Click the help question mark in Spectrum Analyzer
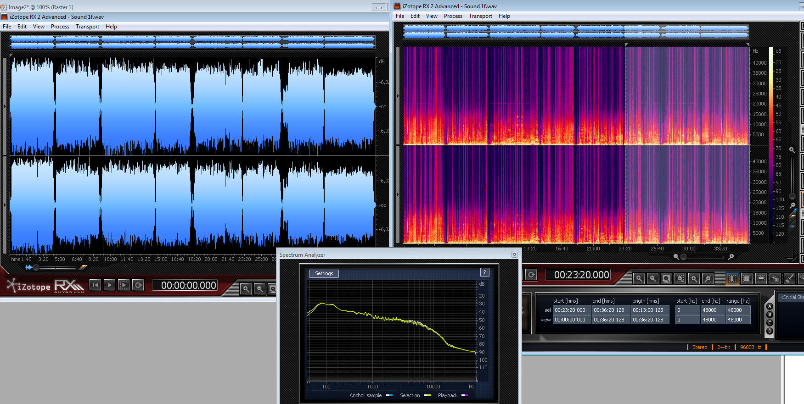804x404 pixels. (484, 272)
